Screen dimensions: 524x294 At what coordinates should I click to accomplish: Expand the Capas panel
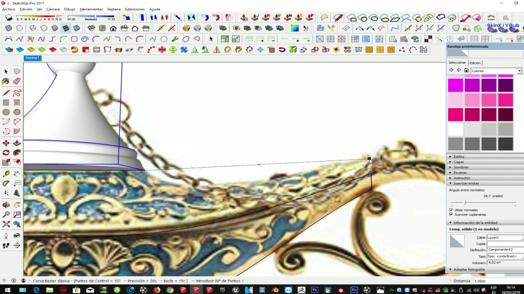[x=458, y=162]
